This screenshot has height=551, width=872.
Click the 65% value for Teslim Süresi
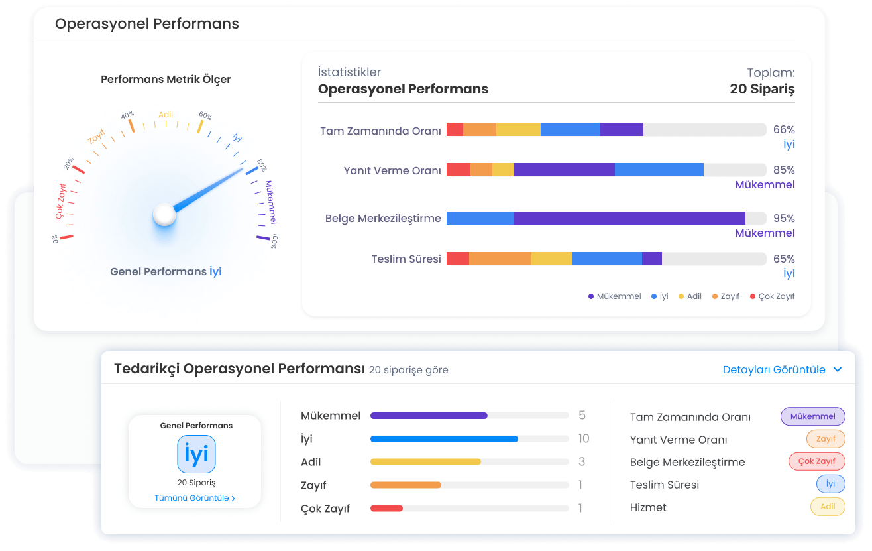click(x=784, y=259)
